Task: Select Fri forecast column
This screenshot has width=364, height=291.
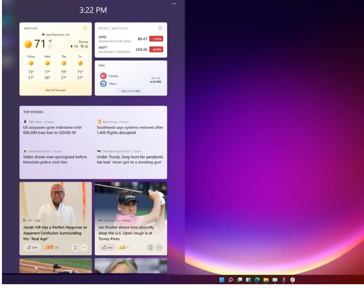Action: pyautogui.click(x=80, y=67)
